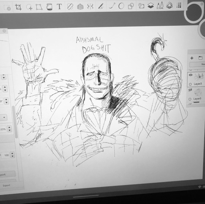Toggle the UI grid icon
Image resolution: width=205 pixels, height=204 pixels.
click(179, 5)
